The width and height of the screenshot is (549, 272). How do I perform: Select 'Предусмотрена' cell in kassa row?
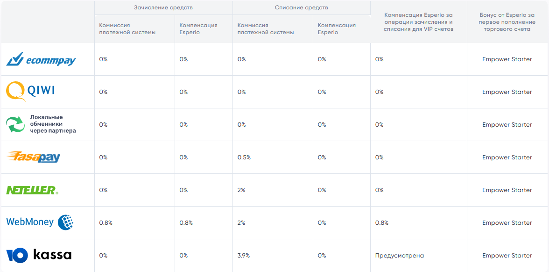399,256
